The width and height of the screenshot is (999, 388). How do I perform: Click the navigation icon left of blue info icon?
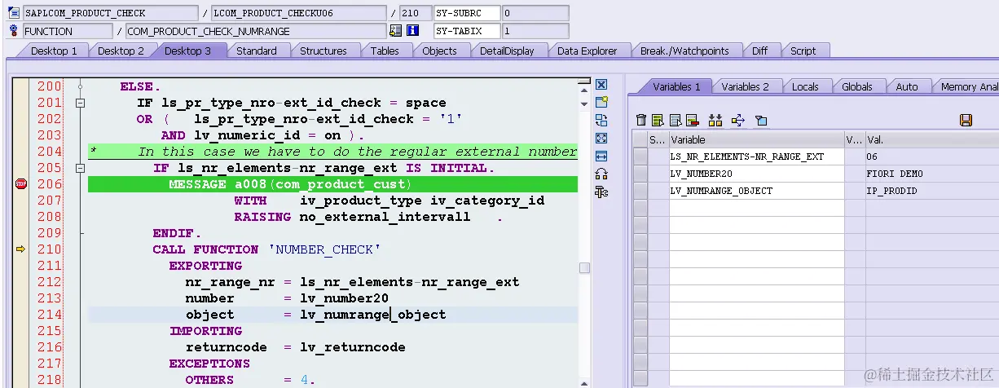pyautogui.click(x=396, y=31)
